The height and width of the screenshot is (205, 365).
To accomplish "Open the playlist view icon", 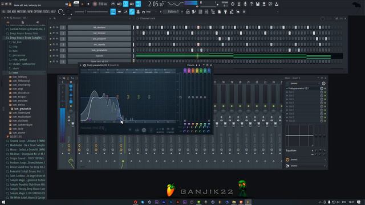I will (x=188, y=11).
